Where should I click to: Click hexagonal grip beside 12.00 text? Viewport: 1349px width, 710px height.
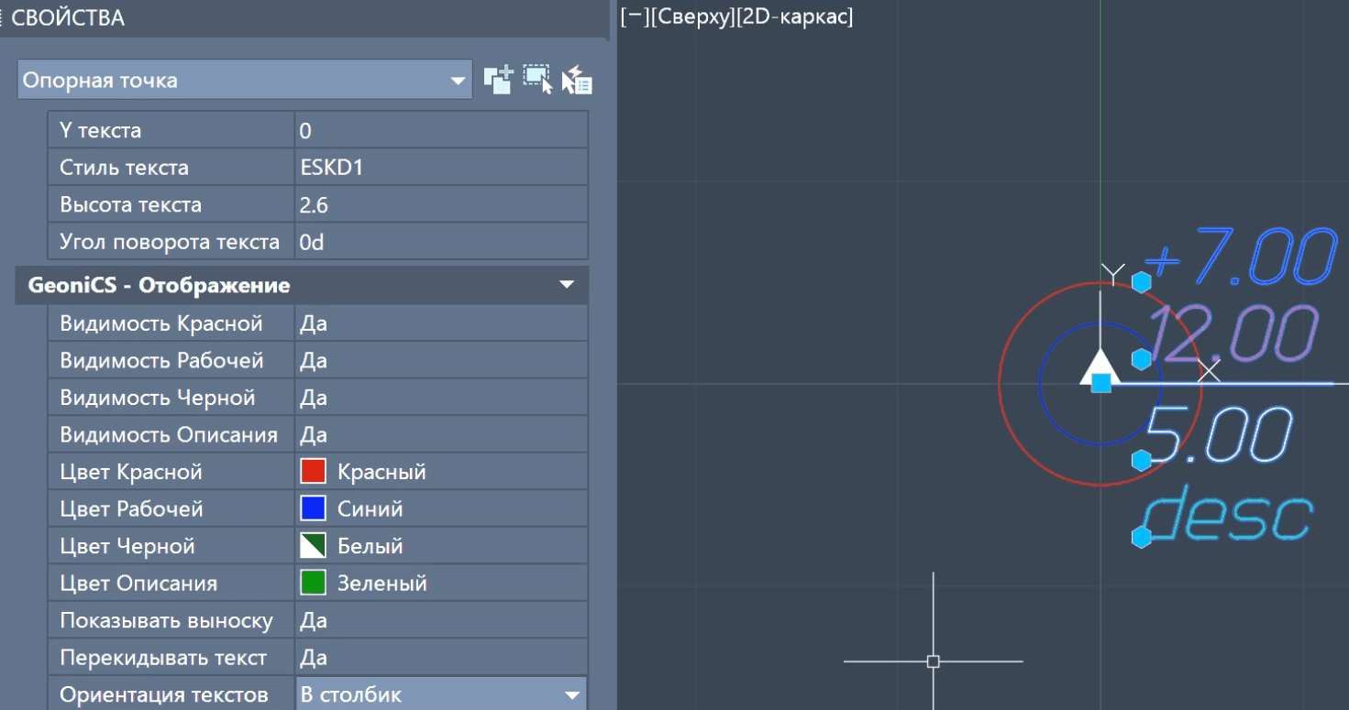click(1141, 359)
